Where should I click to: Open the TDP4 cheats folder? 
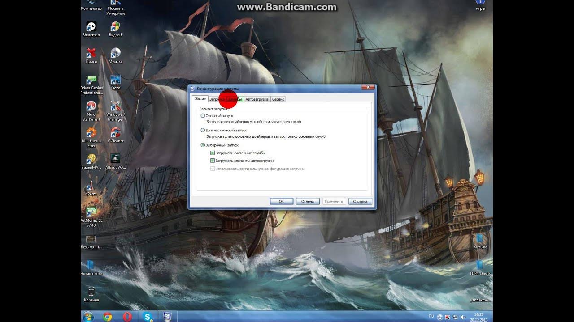click(x=480, y=267)
